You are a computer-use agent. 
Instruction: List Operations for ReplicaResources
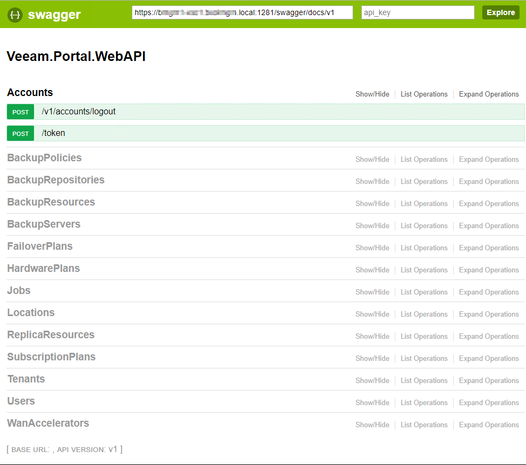424,337
